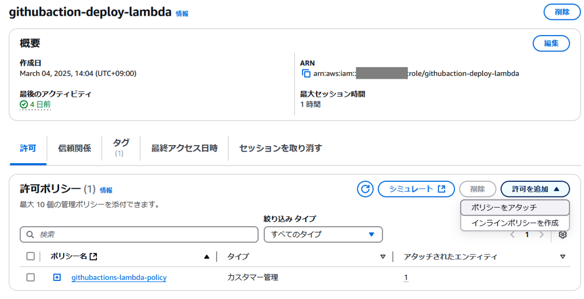The width and height of the screenshot is (584, 299).
Task: Focus the 検索 policy search field
Action: (139, 235)
